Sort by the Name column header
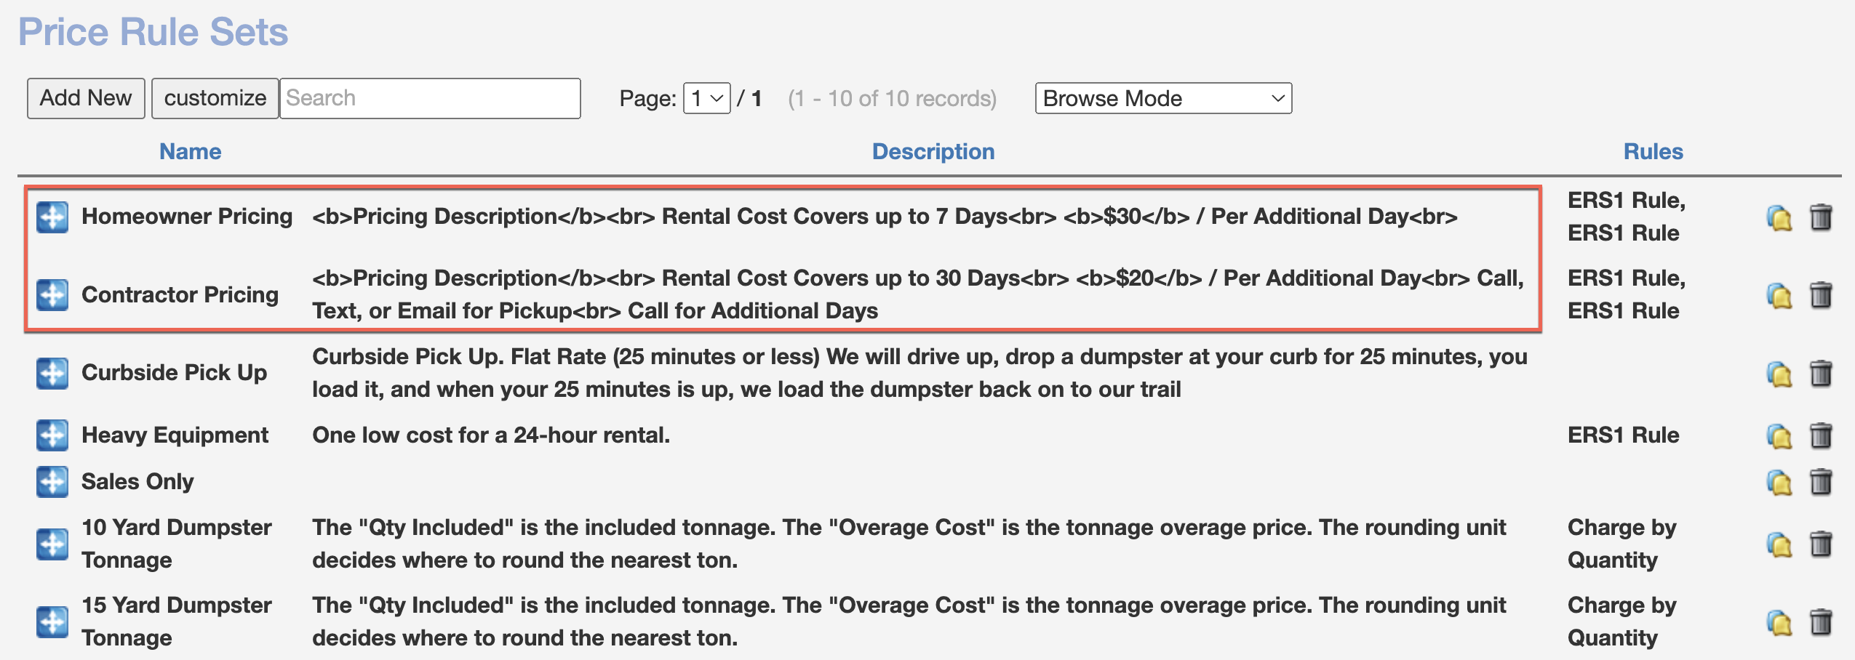This screenshot has width=1855, height=660. [x=190, y=151]
